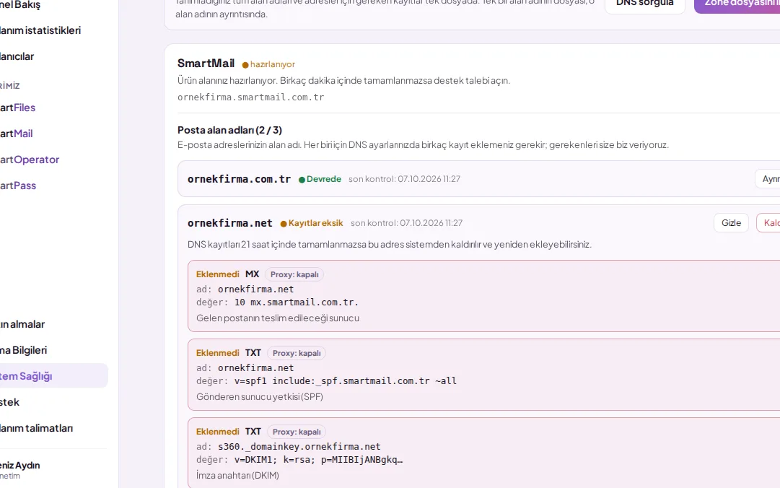Click the SmartMail hazırlanıyor status indicator
The width and height of the screenshot is (780, 488).
[x=268, y=64]
